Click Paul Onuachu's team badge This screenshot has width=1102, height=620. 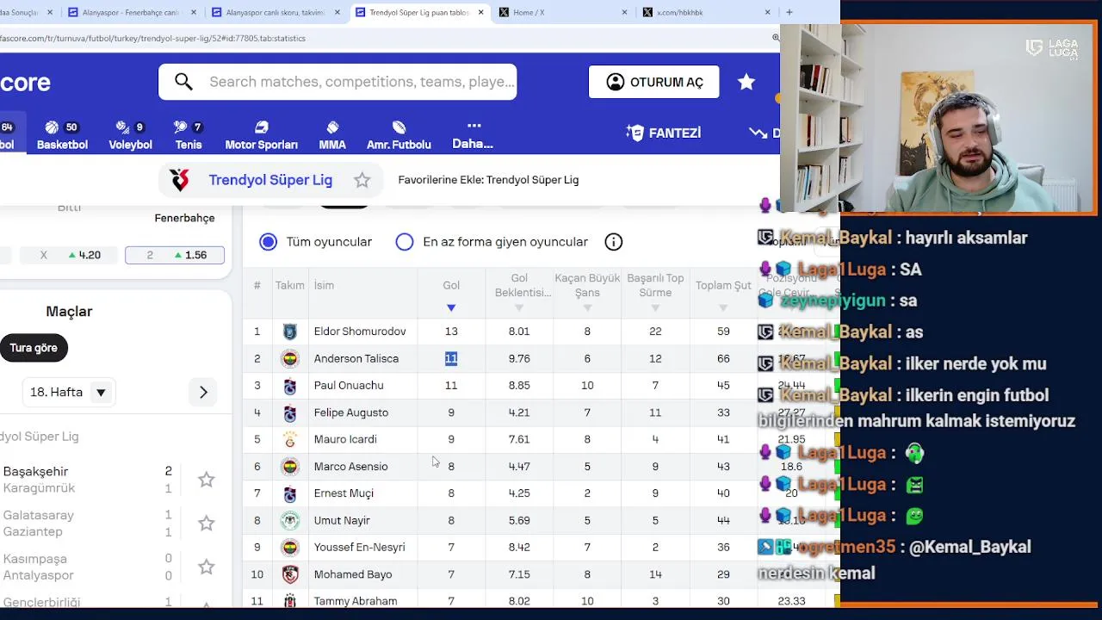[x=290, y=386]
